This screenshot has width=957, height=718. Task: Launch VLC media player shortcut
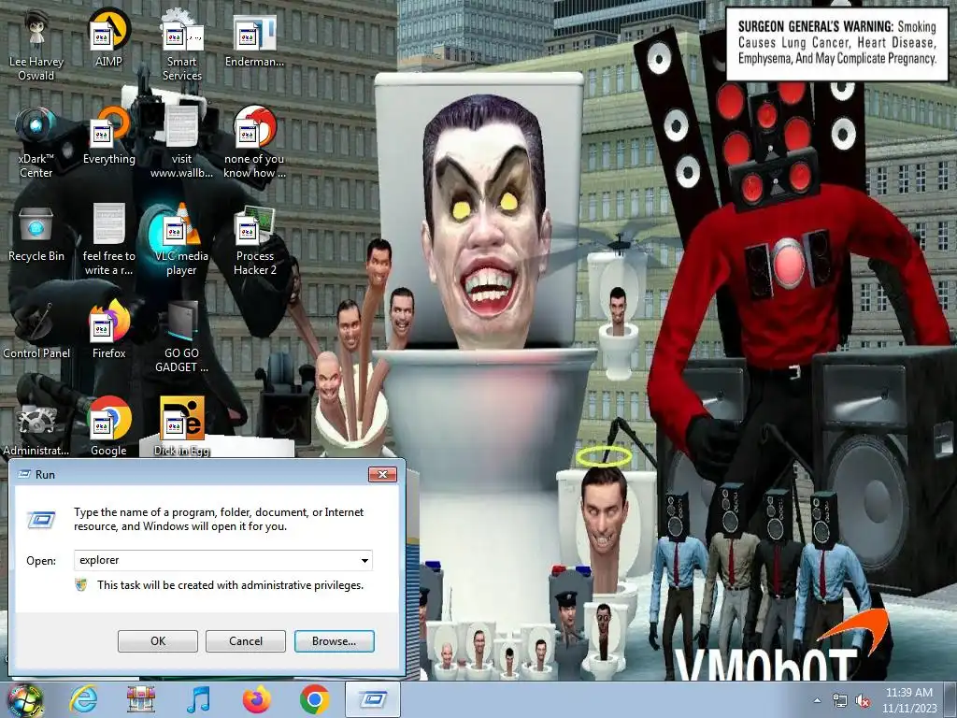(x=182, y=239)
